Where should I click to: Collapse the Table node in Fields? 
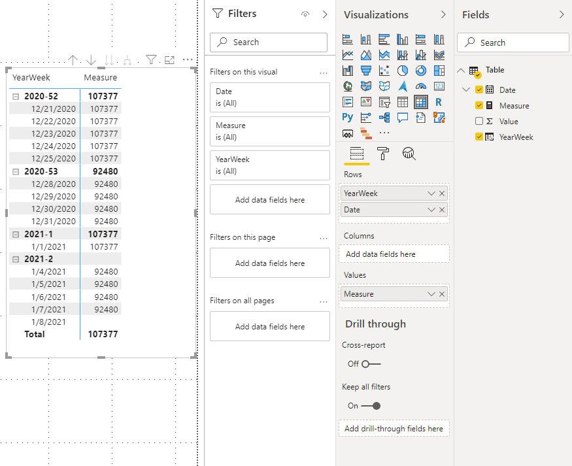[461, 71]
